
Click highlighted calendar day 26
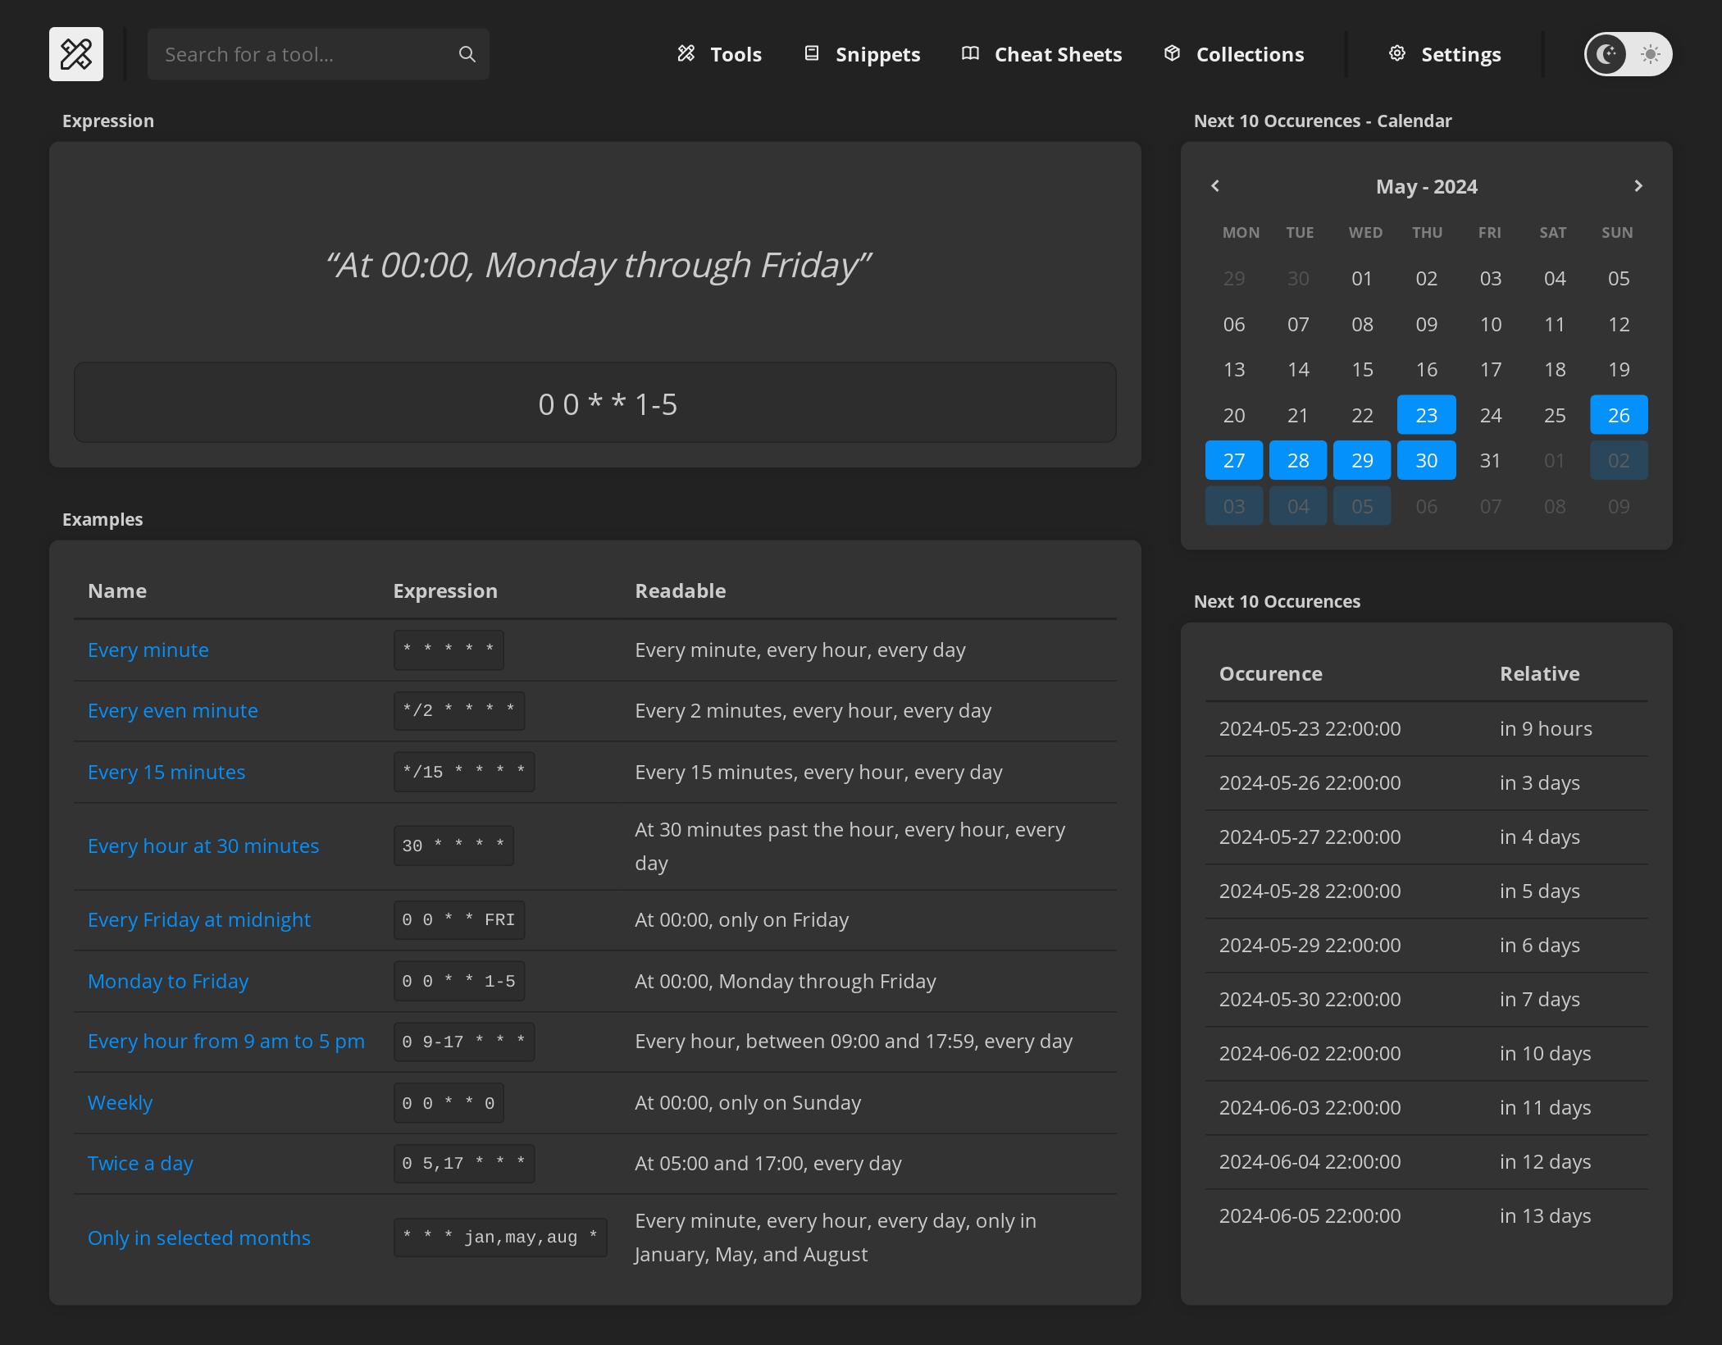coord(1619,415)
